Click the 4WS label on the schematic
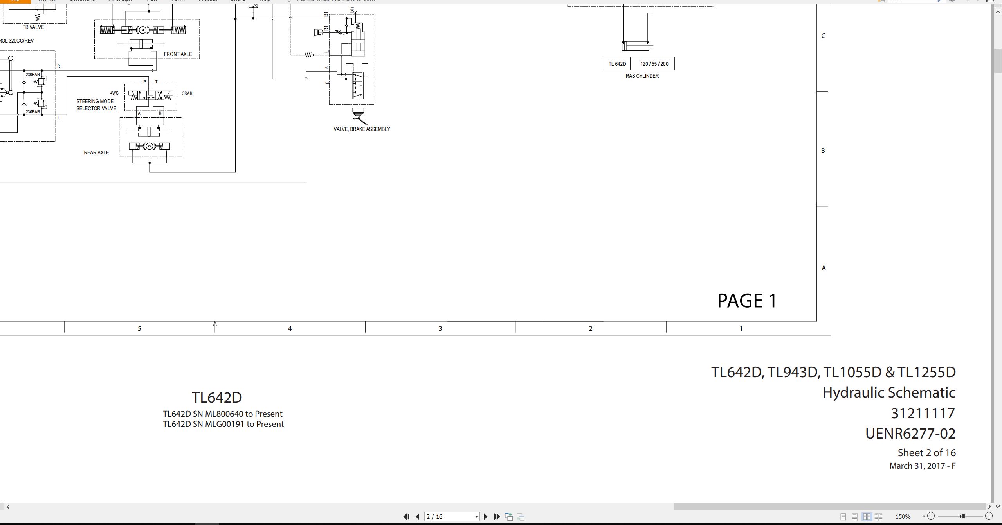Viewport: 1002px width, 525px height. point(114,93)
